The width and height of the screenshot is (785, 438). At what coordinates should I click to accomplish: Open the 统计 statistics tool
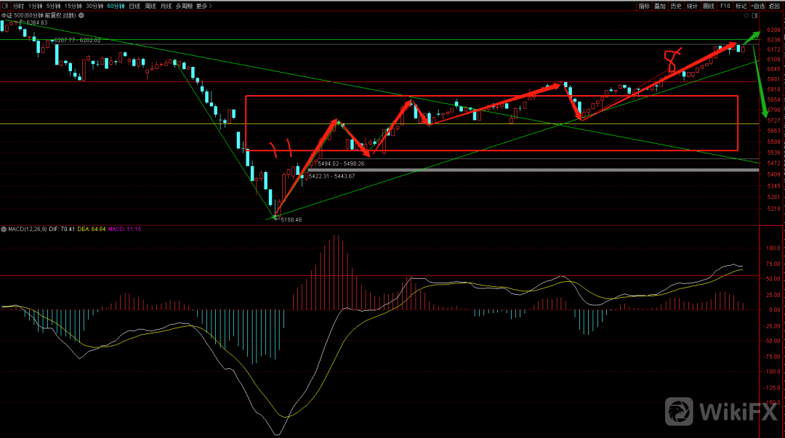click(x=692, y=6)
